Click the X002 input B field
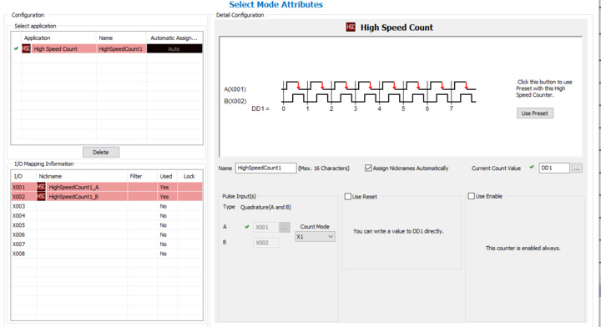The width and height of the screenshot is (601, 327). [265, 243]
